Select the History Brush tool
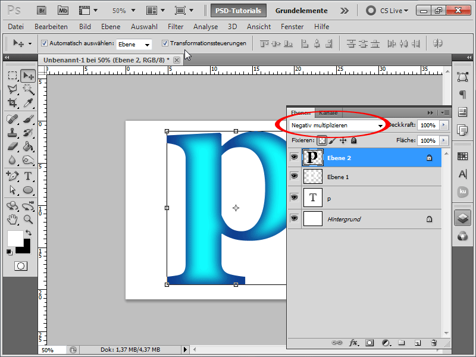 pyautogui.click(x=28, y=133)
